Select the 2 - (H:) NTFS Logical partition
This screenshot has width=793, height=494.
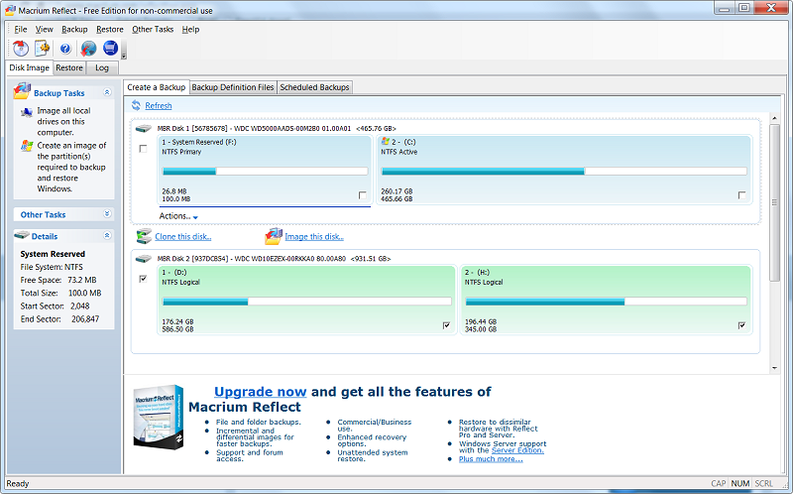tap(606, 300)
